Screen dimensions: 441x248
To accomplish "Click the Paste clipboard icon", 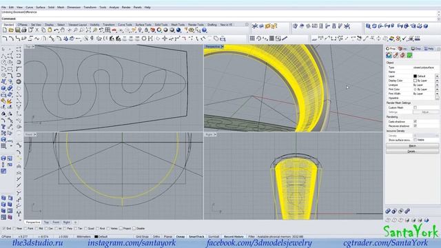I will 50,30.
